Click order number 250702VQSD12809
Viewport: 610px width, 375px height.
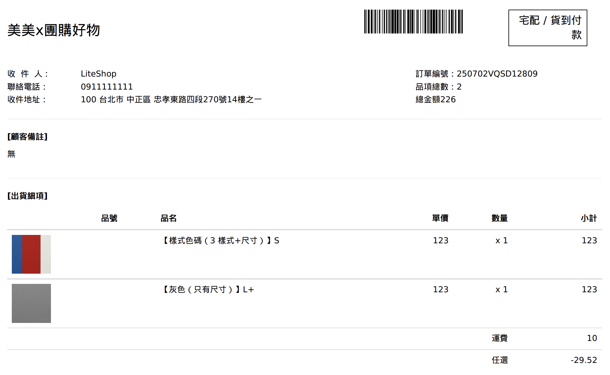(497, 74)
